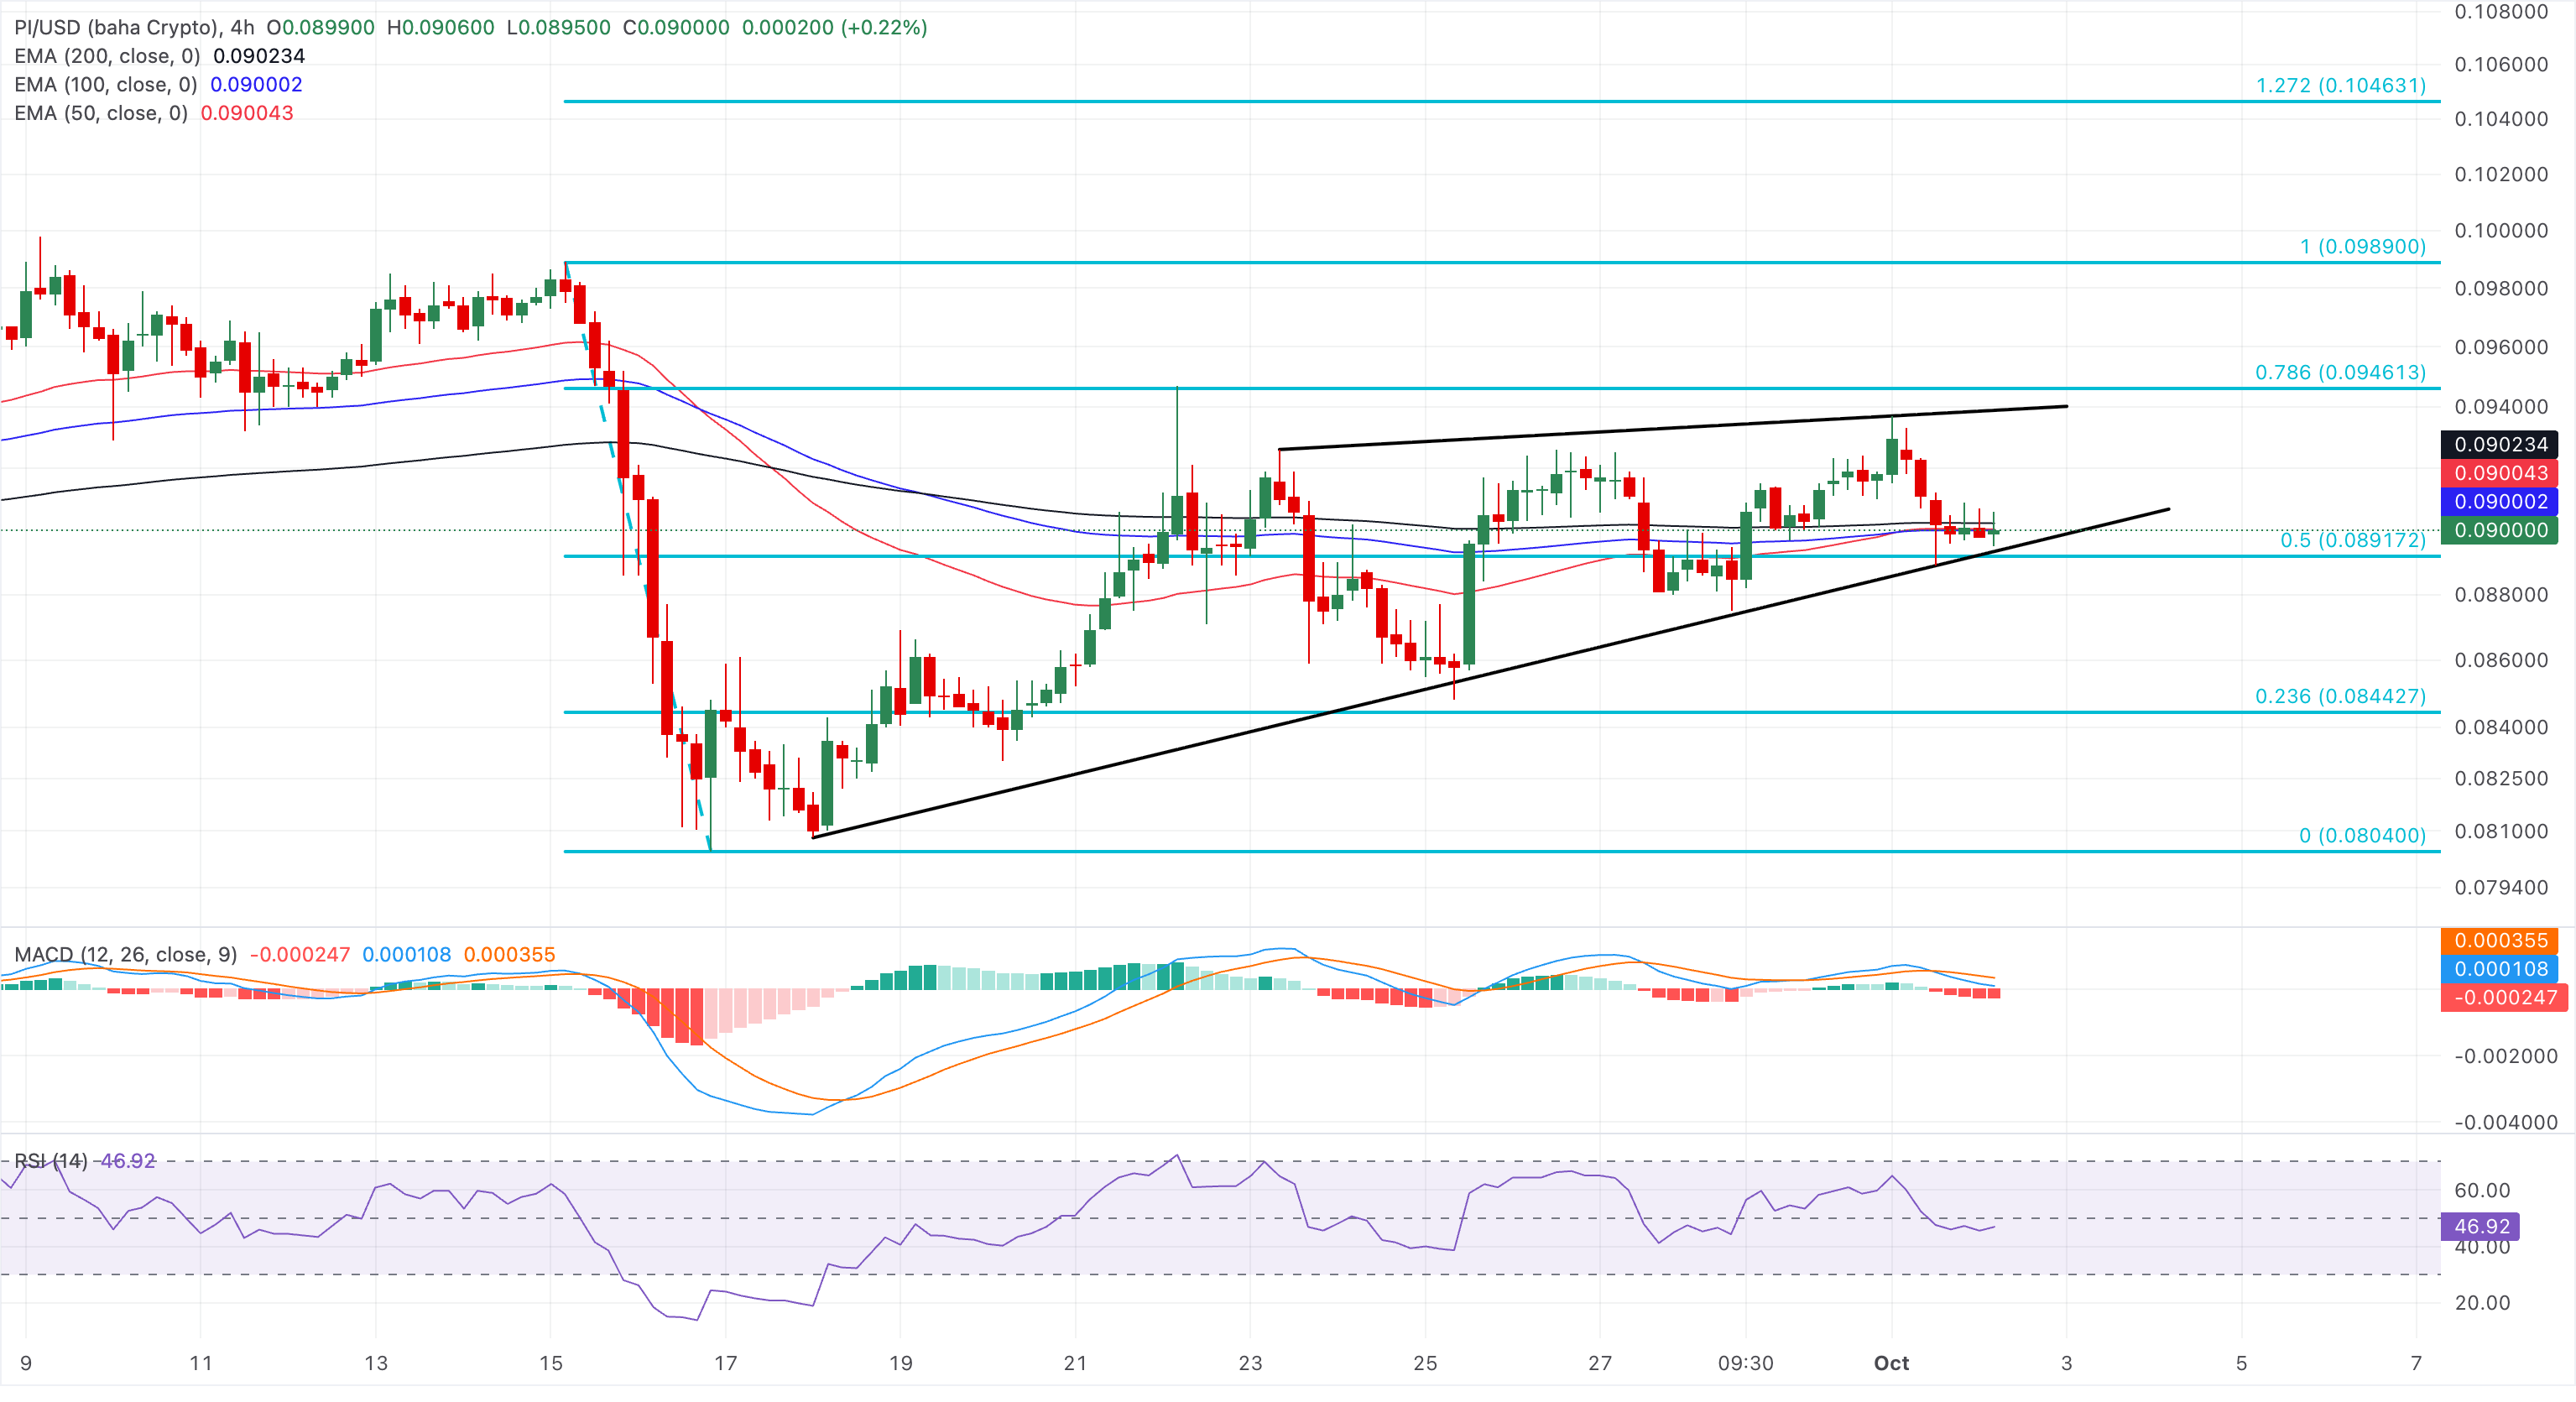The width and height of the screenshot is (2576, 1402).
Task: Click the 23 date label on time axis
Action: 1250,1364
